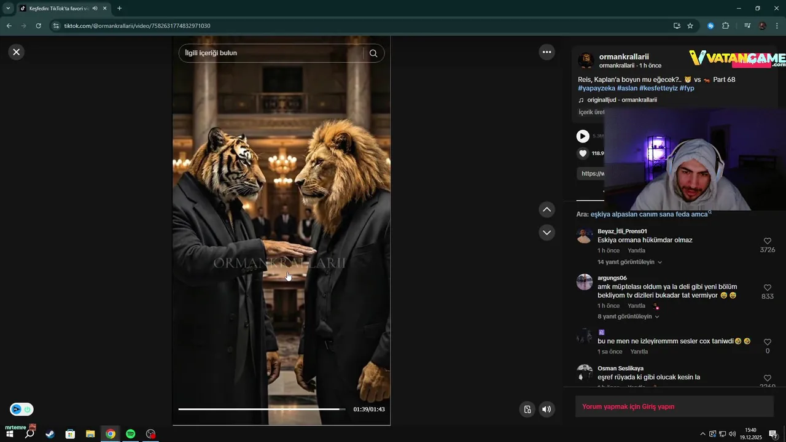786x442 pixels.
Task: Open the tab search dropdown arrow
Action: 8,8
